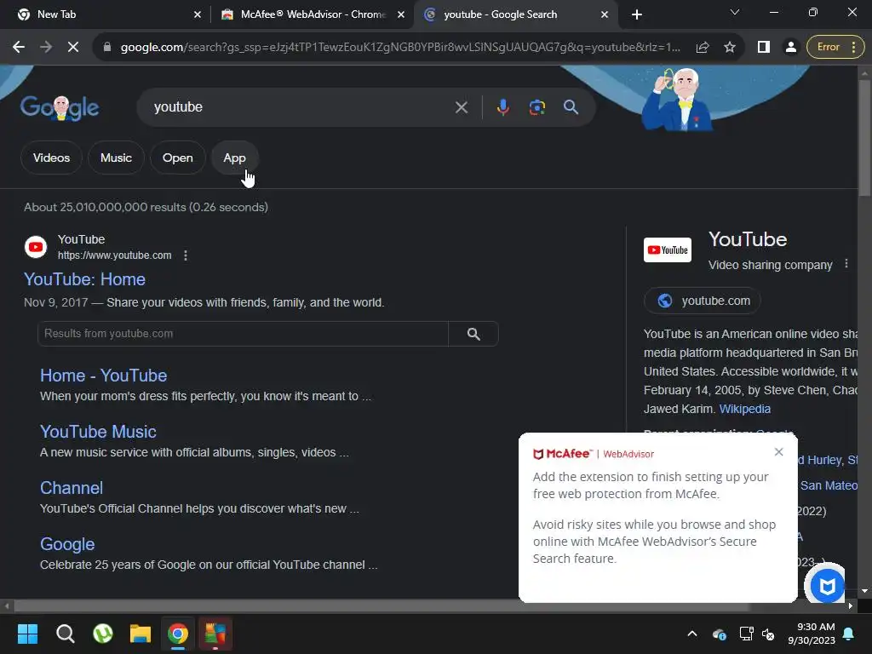The width and height of the screenshot is (872, 654).
Task: Open the Channel sitelink
Action: [x=72, y=488]
